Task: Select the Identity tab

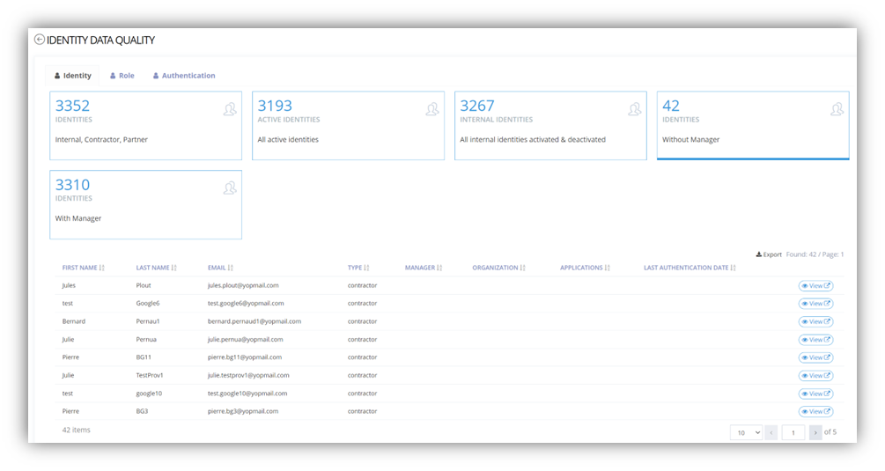Action: (73, 76)
